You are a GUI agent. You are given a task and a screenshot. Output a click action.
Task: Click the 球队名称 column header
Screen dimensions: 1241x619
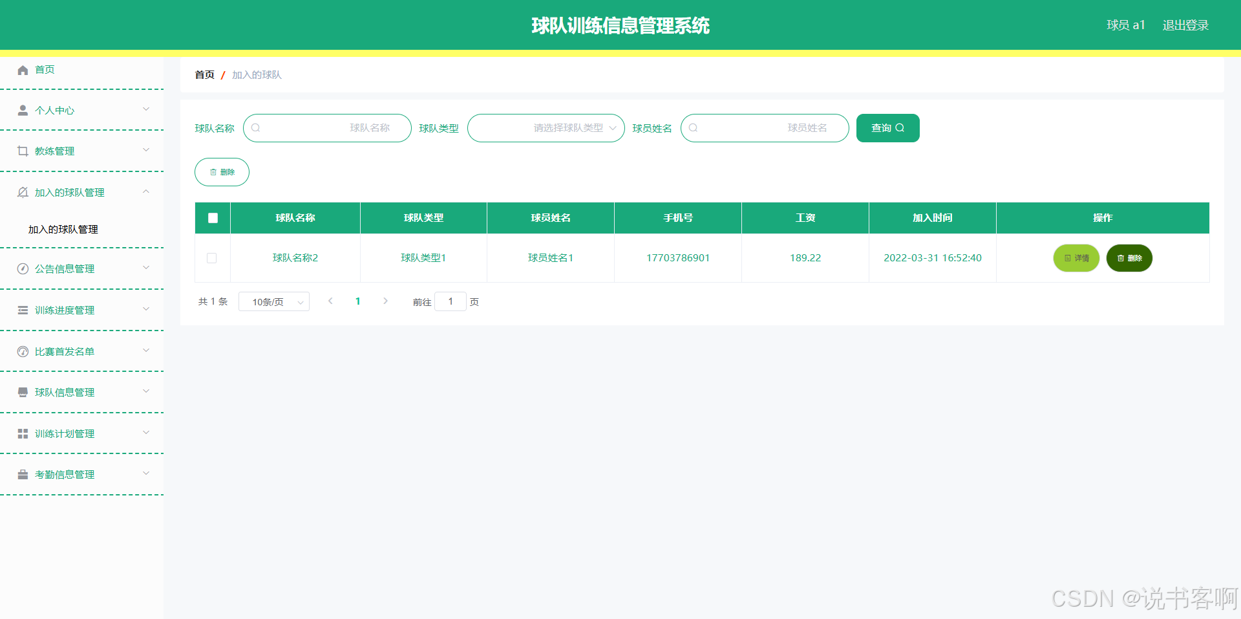[x=295, y=218]
